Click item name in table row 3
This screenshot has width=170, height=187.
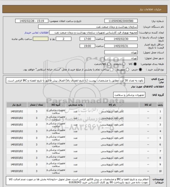tap(112, 125)
